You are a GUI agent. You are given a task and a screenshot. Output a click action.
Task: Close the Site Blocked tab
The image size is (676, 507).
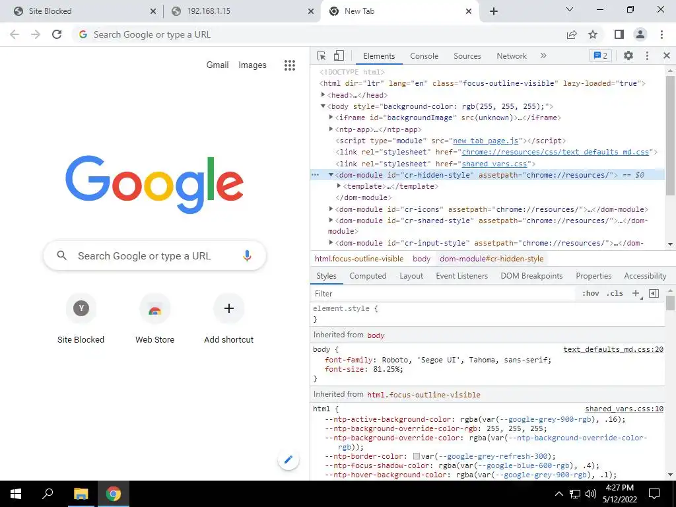pos(153,11)
